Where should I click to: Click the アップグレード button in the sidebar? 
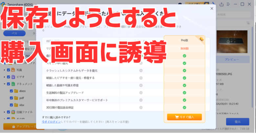(24, 126)
